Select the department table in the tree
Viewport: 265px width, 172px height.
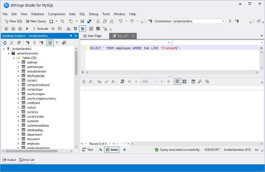[x=34, y=135]
